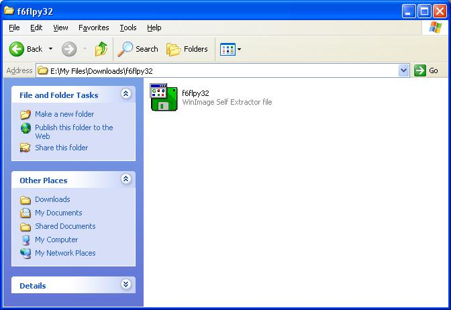451x310 pixels.
Task: Click Make a new folder link
Action: click(x=64, y=114)
